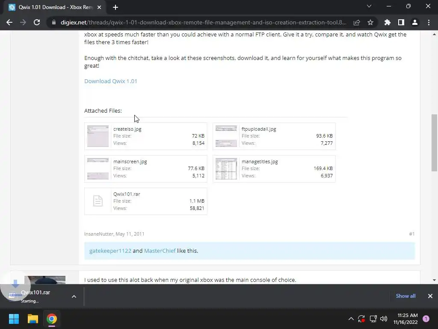
Task: Open File Explorer from the taskbar
Action: (x=33, y=319)
